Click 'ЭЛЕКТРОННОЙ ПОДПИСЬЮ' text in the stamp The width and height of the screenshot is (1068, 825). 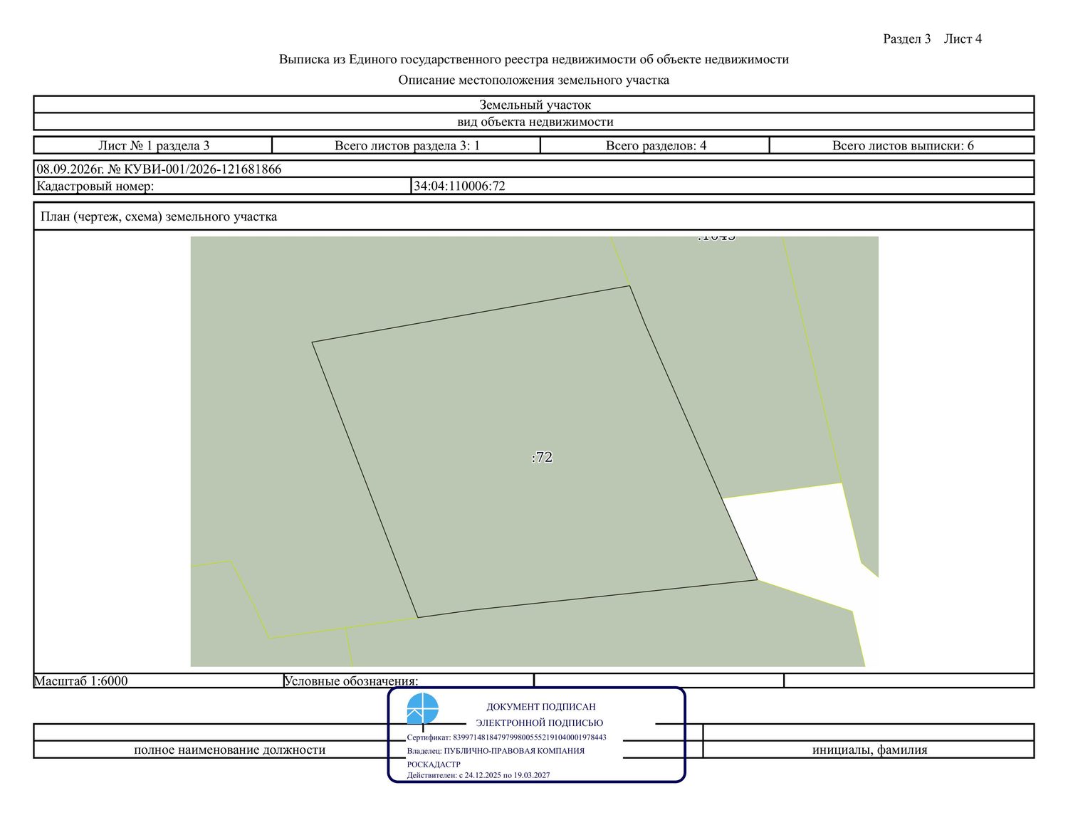point(539,723)
